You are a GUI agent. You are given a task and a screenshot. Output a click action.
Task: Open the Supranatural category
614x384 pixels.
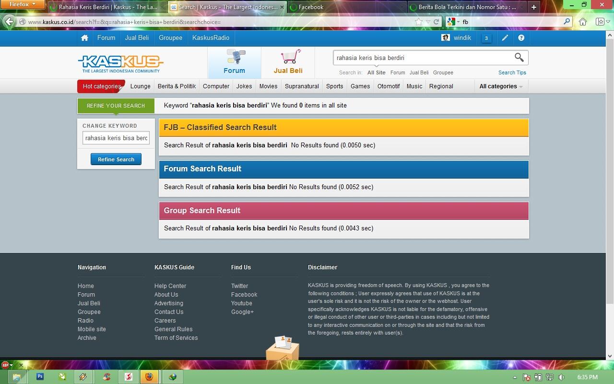tap(302, 86)
